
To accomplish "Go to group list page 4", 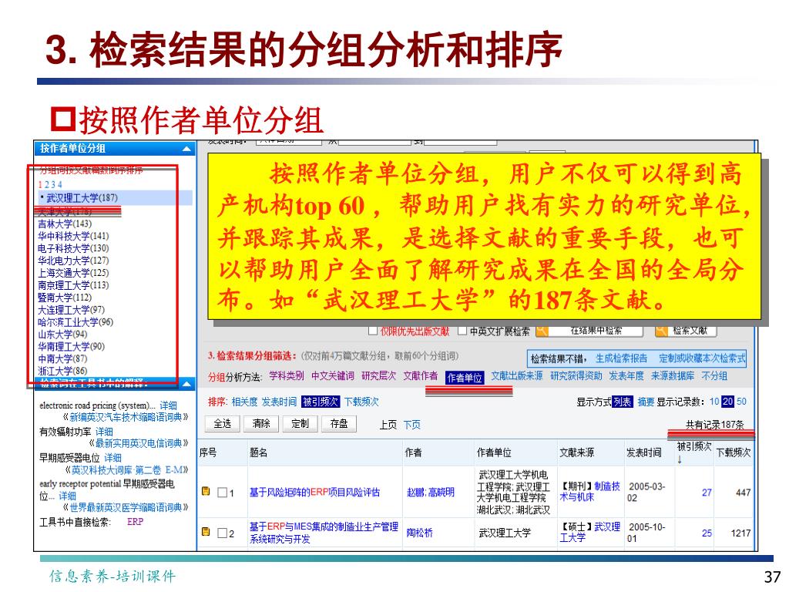I will pos(59,185).
